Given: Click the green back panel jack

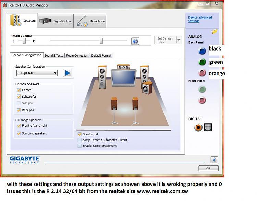Looking at the screenshot, I should pos(202,62).
